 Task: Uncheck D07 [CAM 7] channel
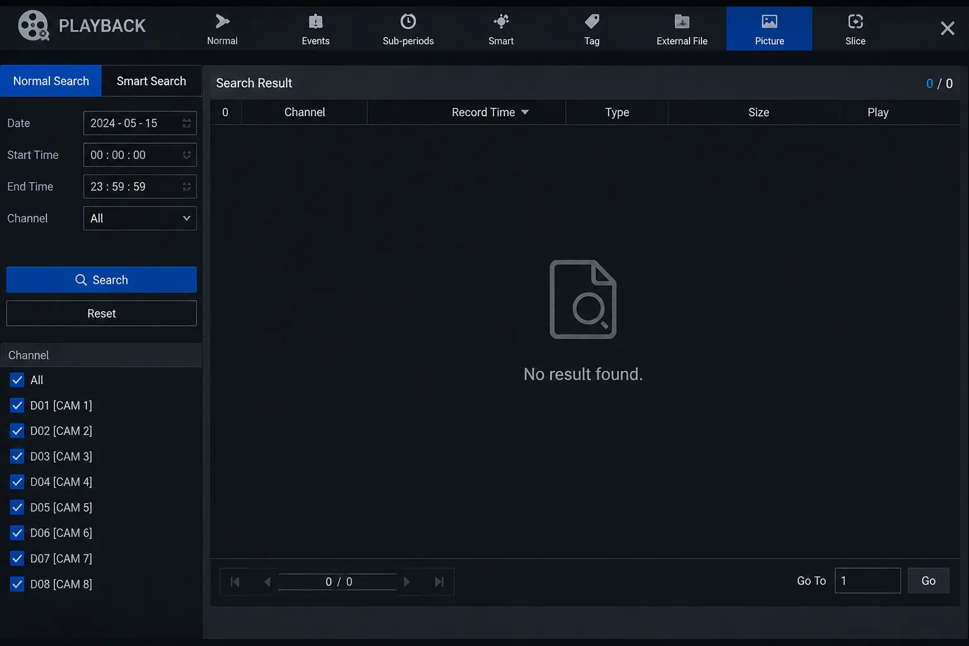point(17,559)
